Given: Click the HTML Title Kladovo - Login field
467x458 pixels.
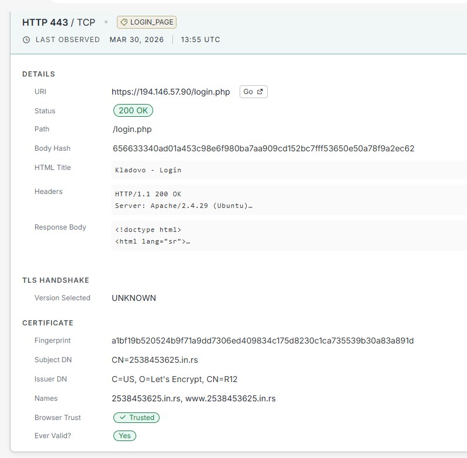Looking at the screenshot, I should point(289,170).
